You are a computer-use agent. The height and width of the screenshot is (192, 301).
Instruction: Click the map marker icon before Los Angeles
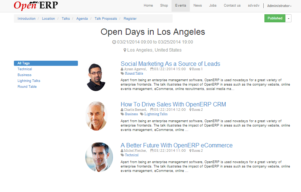tap(125, 50)
